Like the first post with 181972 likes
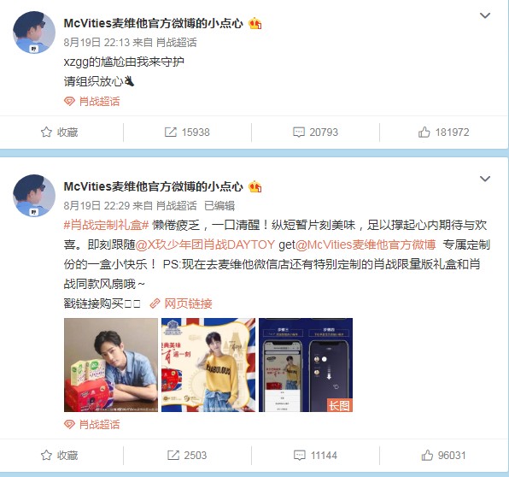This screenshot has height=477, width=509. [424, 132]
